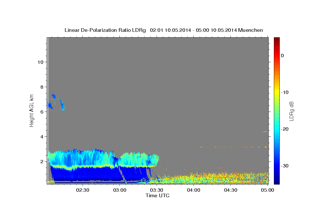
Task: Select the 04:00 time tick label
Action: click(x=194, y=190)
